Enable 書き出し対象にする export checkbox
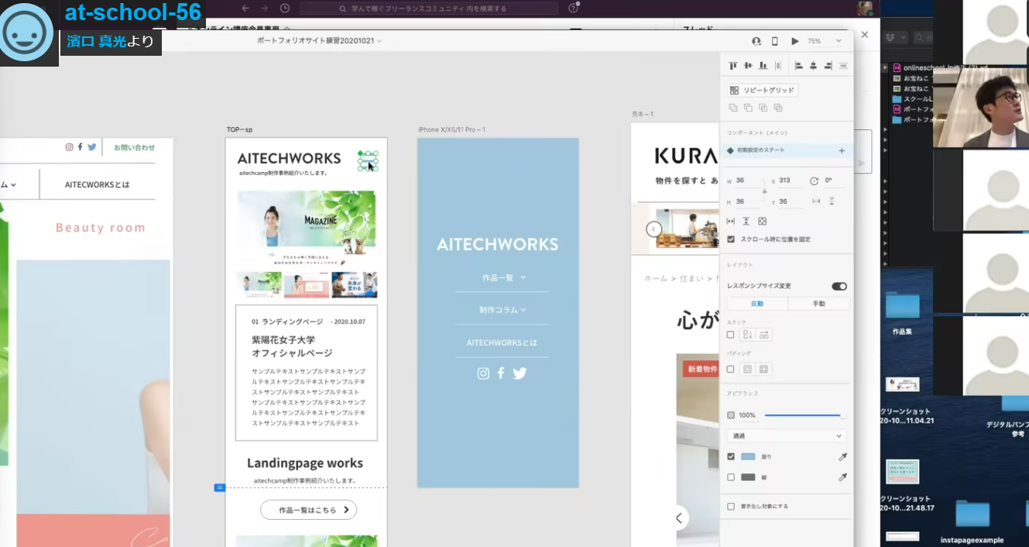 click(731, 507)
